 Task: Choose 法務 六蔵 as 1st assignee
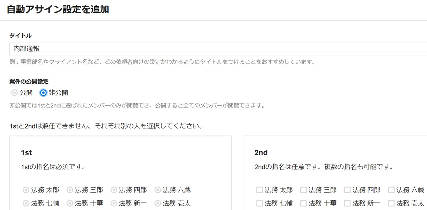(x=158, y=190)
